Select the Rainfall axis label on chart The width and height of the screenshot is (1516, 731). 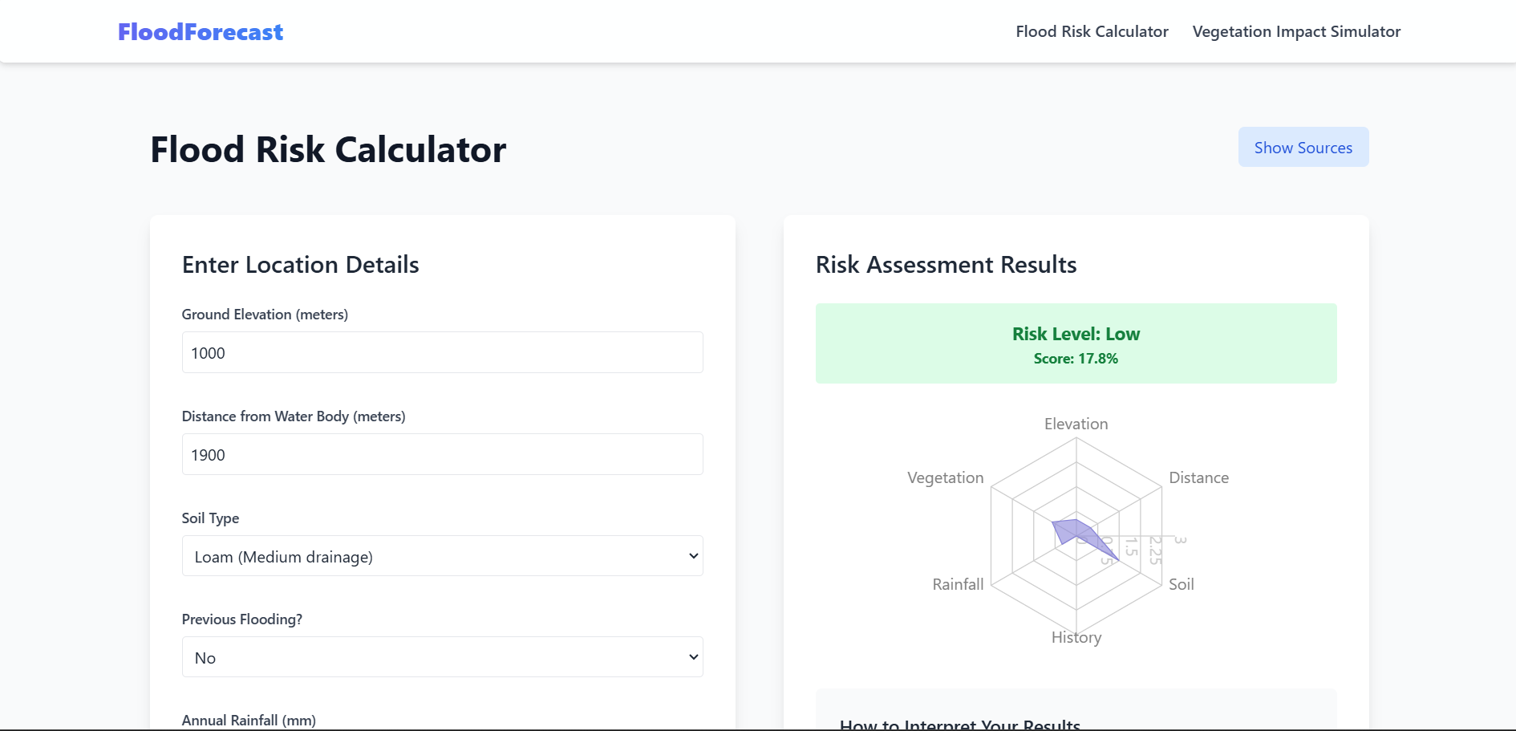coord(958,584)
